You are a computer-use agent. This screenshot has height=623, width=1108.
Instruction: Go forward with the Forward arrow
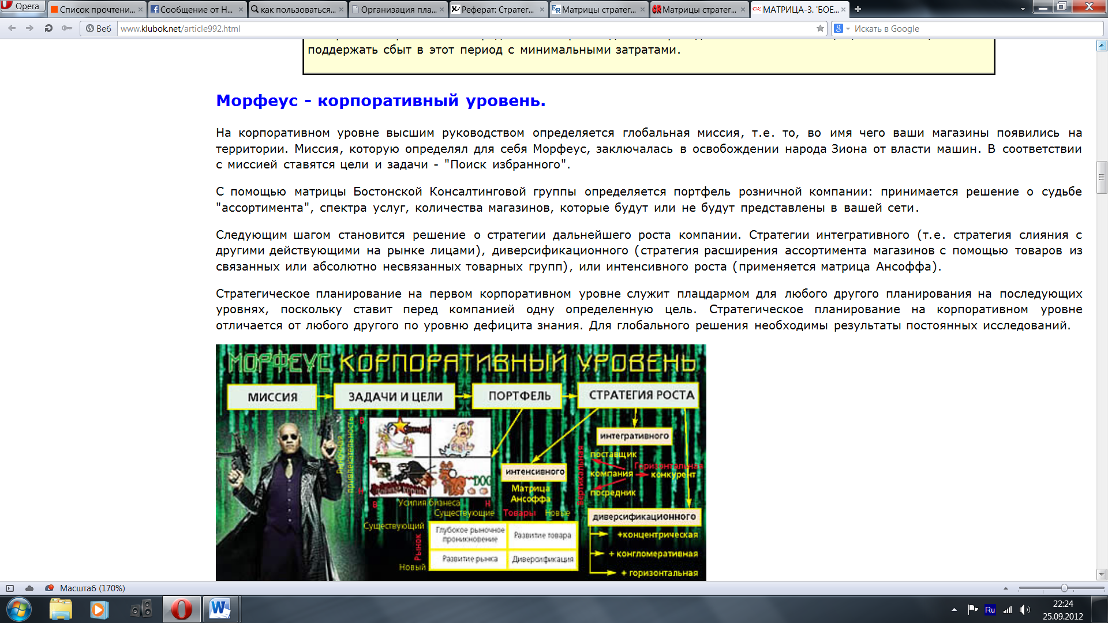tap(29, 28)
